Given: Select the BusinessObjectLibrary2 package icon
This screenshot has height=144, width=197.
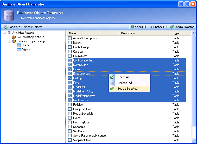Looking at the screenshot, I should coord(14,41).
